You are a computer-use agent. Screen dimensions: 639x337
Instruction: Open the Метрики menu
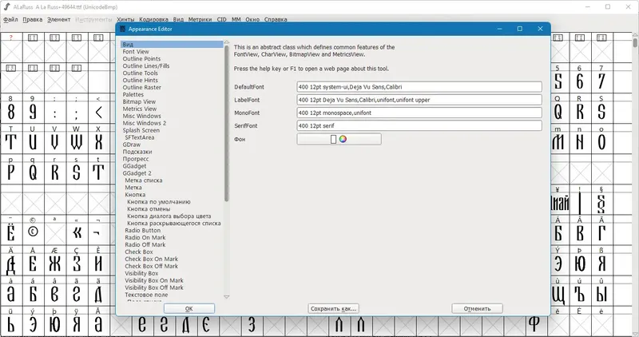pos(200,19)
